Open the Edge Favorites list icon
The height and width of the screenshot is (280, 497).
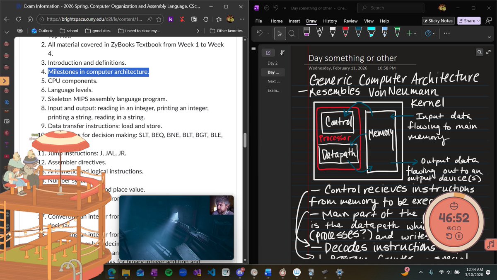[x=218, y=19]
